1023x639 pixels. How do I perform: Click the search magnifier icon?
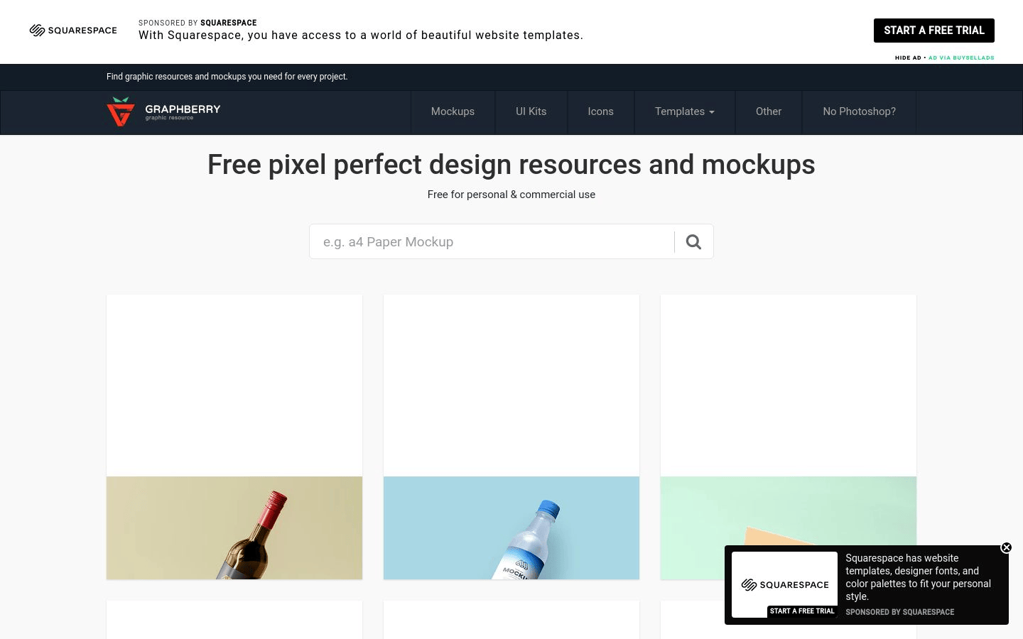693,242
